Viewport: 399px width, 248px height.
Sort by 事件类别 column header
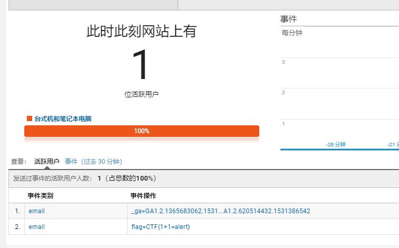(x=41, y=196)
